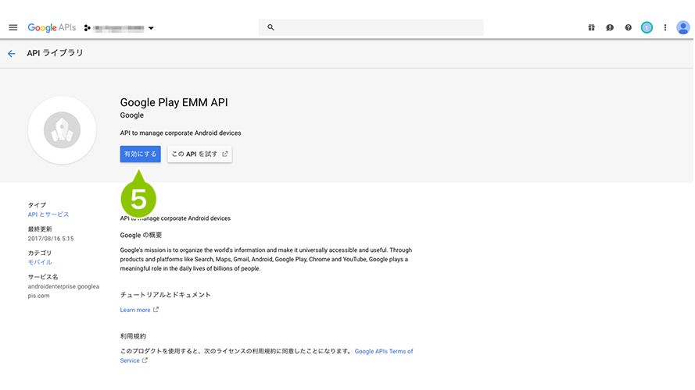Screen dimensions: 695x390
Task: Open the project selector dropdown
Action: click(x=119, y=28)
